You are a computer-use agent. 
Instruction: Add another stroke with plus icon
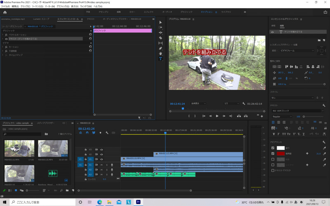coord(307,154)
